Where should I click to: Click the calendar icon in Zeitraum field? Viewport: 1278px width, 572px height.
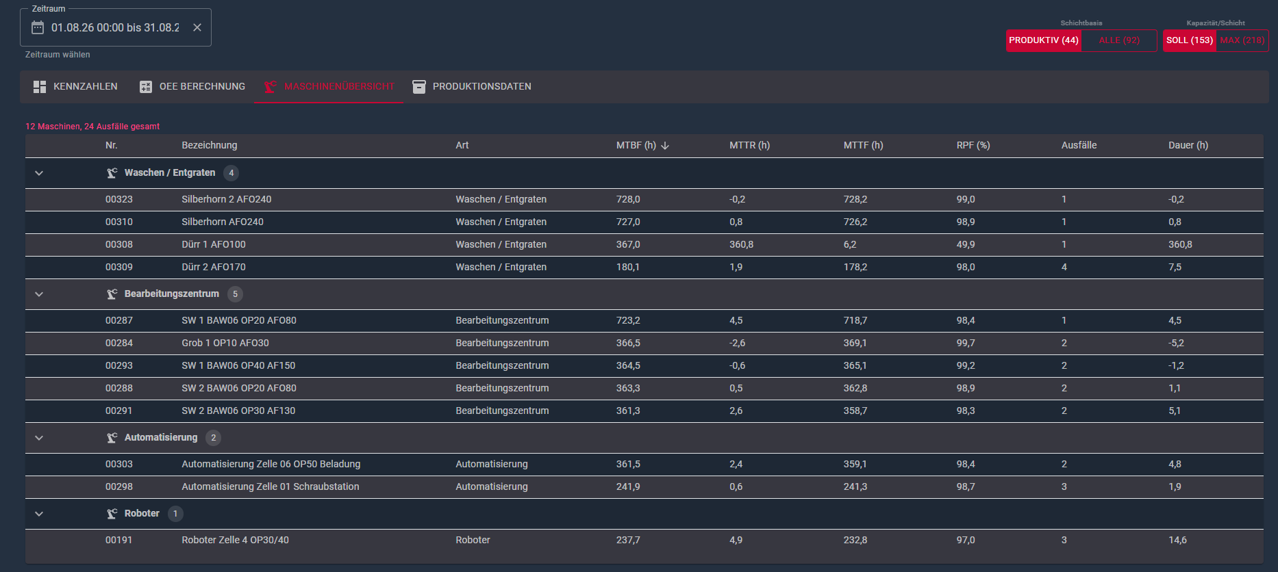[x=38, y=27]
